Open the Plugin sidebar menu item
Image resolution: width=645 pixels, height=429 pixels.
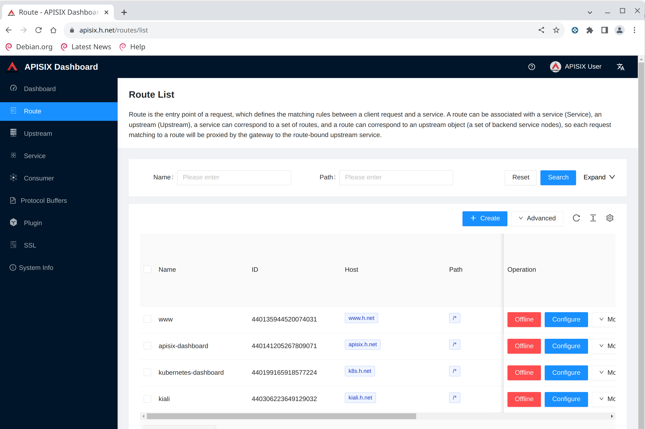(33, 223)
